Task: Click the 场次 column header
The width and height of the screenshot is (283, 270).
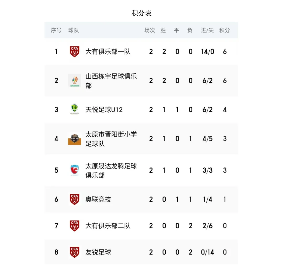Action: pos(150,30)
